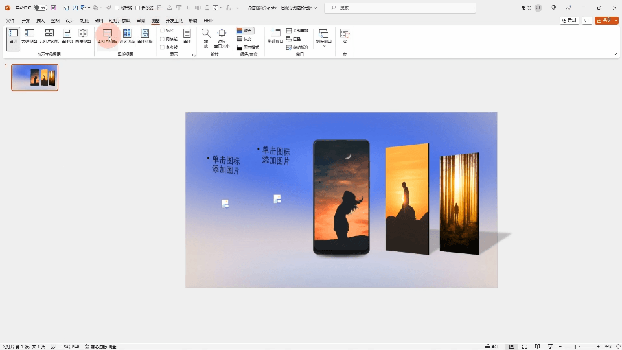This screenshot has height=350, width=622.
Task: Click the pen/ink icon in title bar
Action: pyautogui.click(x=568, y=8)
